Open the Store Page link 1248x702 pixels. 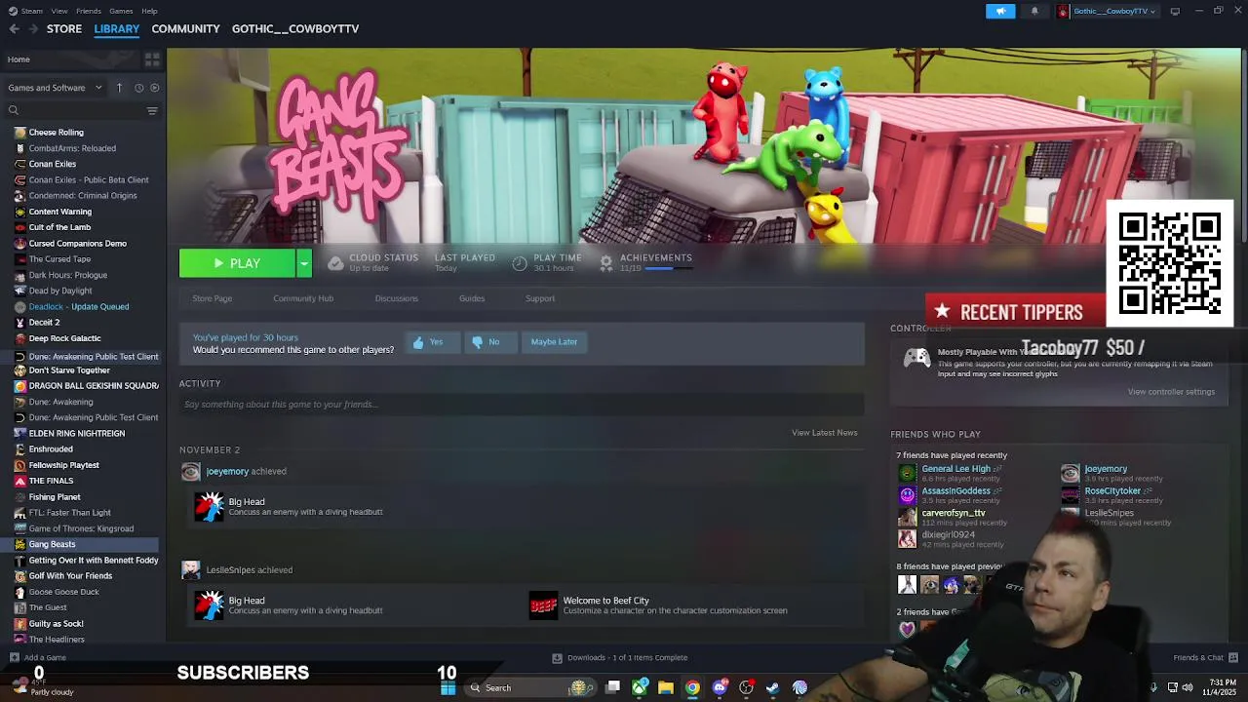(212, 298)
